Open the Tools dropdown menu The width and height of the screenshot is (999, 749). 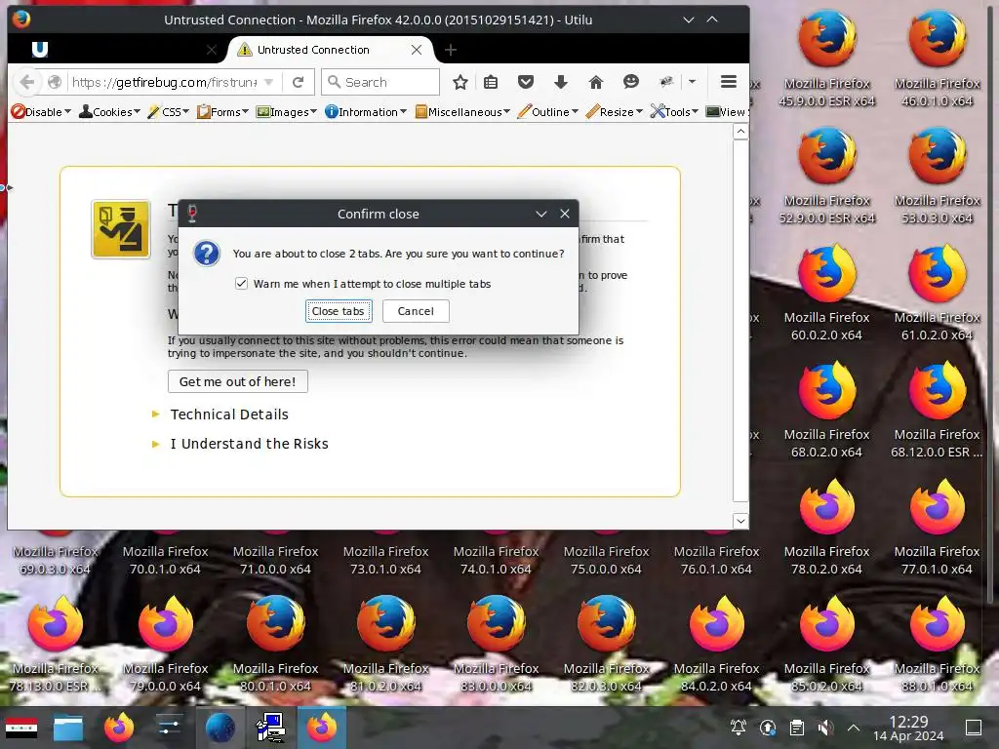674,112
